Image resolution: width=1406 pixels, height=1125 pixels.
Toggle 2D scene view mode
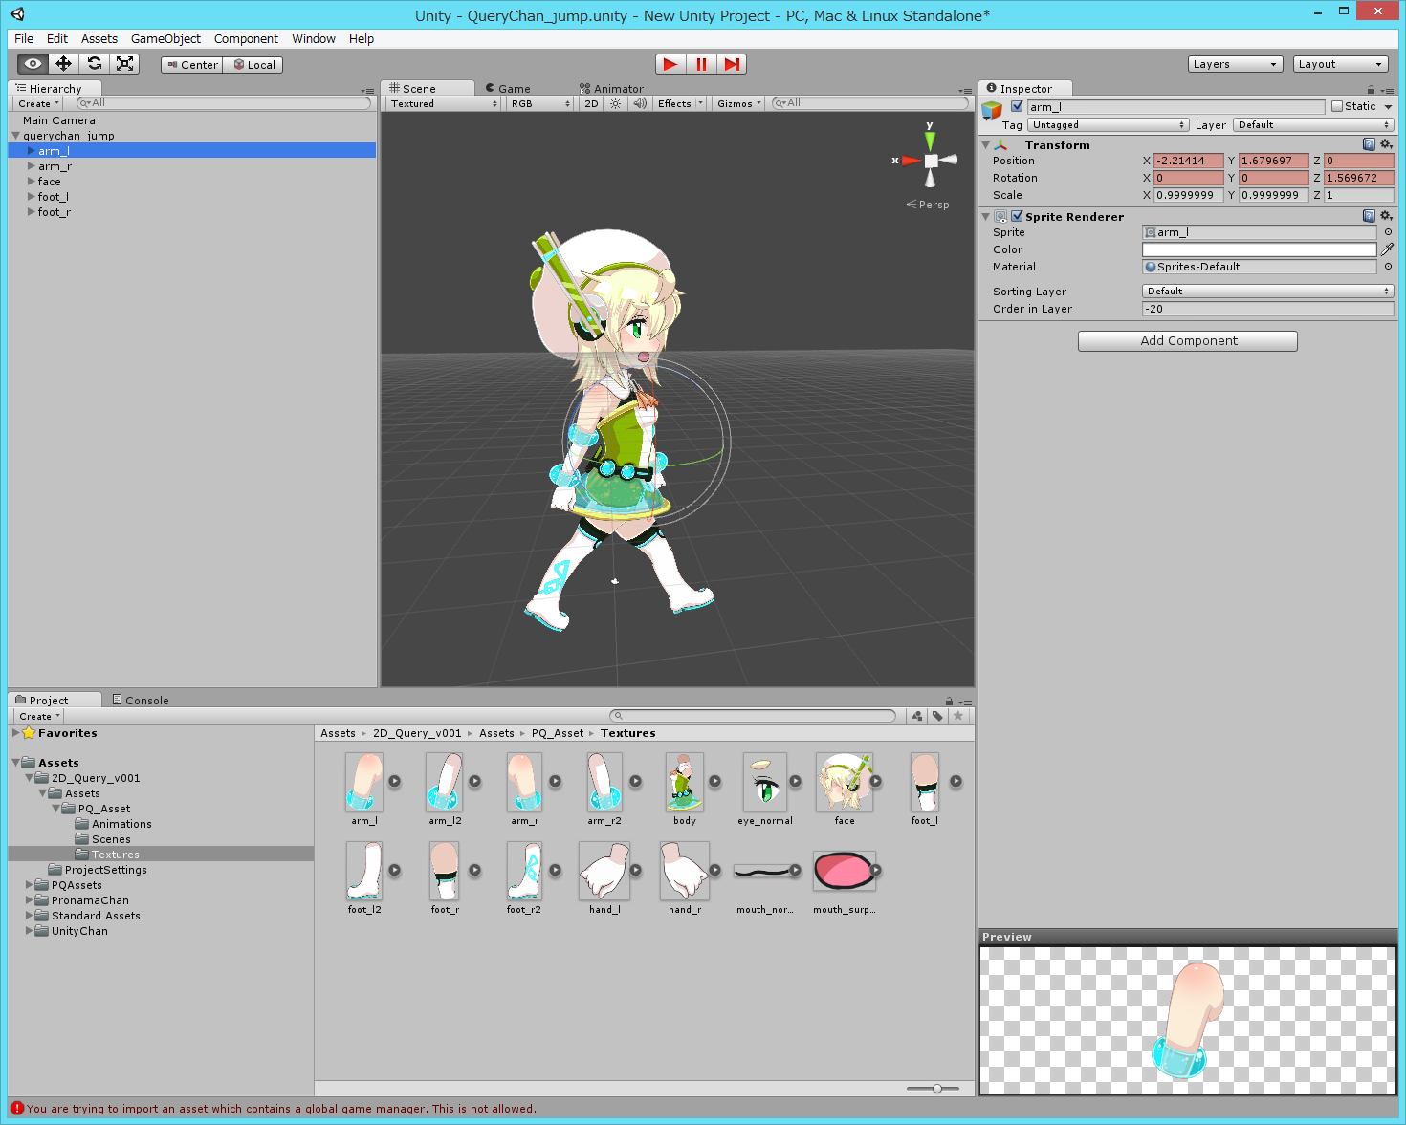tap(591, 103)
